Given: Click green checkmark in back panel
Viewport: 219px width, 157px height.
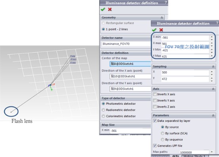Looking at the screenshot, I should (103, 9).
